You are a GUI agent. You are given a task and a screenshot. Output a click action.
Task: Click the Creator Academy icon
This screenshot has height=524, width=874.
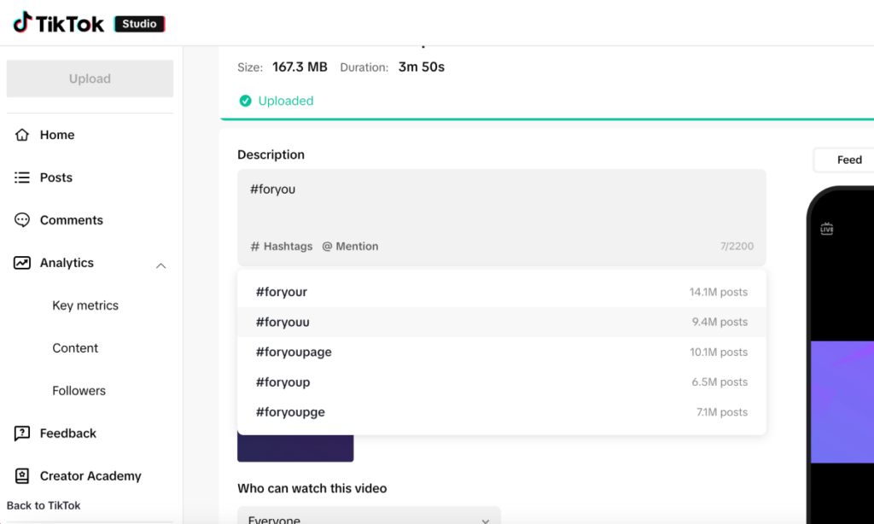[x=21, y=476]
